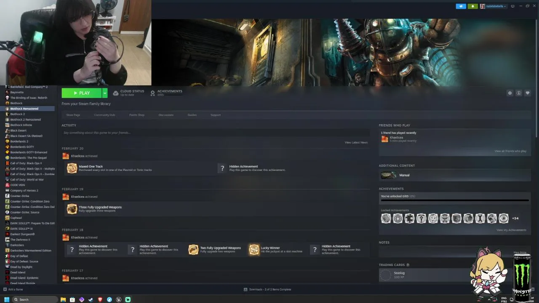Click New Note in the Notes section
The width and height of the screenshot is (539, 303).
[520, 252]
